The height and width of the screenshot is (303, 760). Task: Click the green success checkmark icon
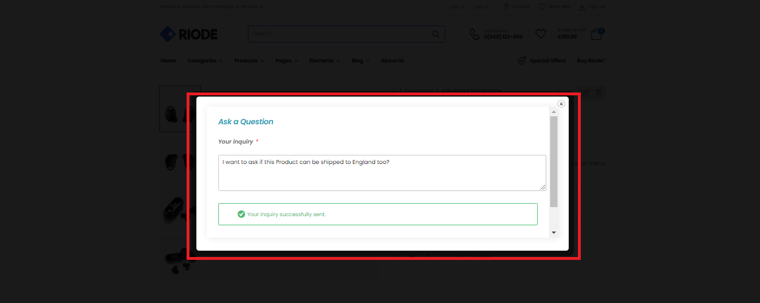pos(241,214)
